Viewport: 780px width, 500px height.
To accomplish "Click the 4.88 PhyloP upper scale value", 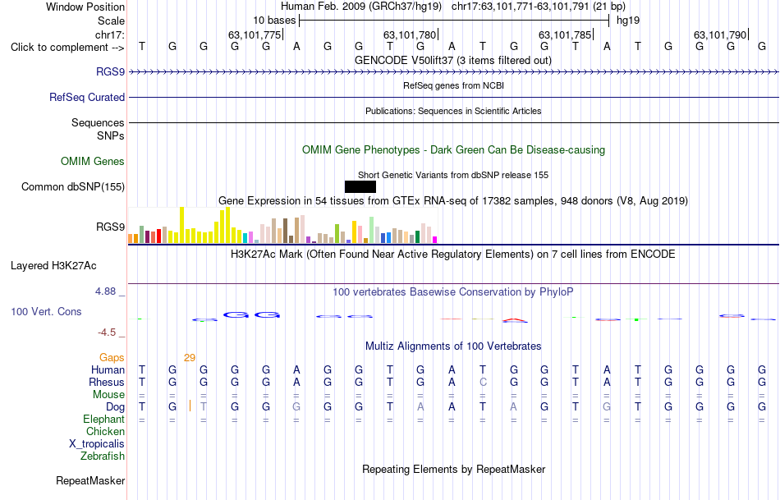I will point(105,291).
